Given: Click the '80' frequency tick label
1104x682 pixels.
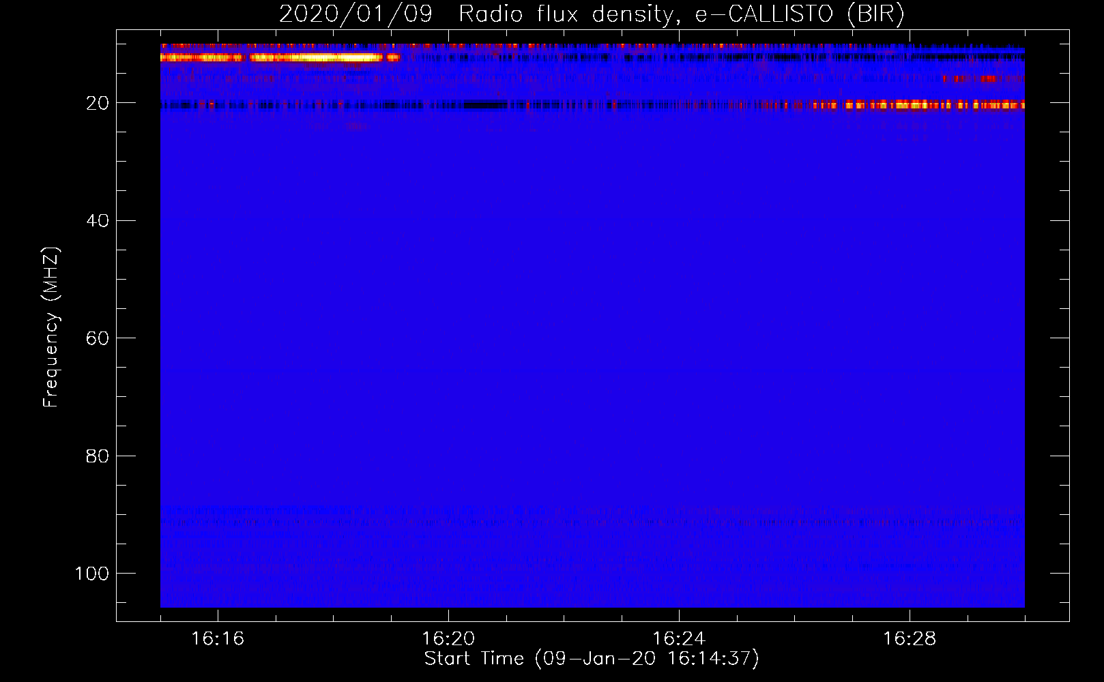Looking at the screenshot, I should pyautogui.click(x=98, y=456).
